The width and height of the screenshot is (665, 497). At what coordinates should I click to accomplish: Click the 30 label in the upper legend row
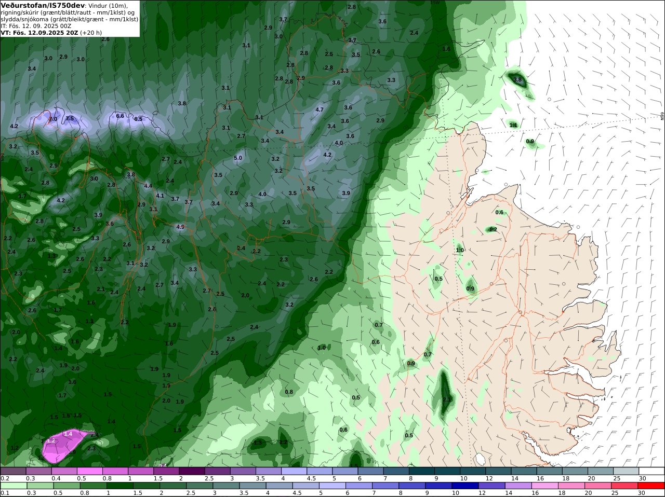(x=642, y=478)
